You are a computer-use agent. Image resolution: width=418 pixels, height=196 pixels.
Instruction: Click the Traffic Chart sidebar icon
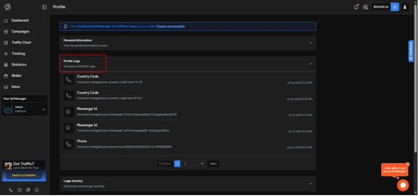[6, 43]
